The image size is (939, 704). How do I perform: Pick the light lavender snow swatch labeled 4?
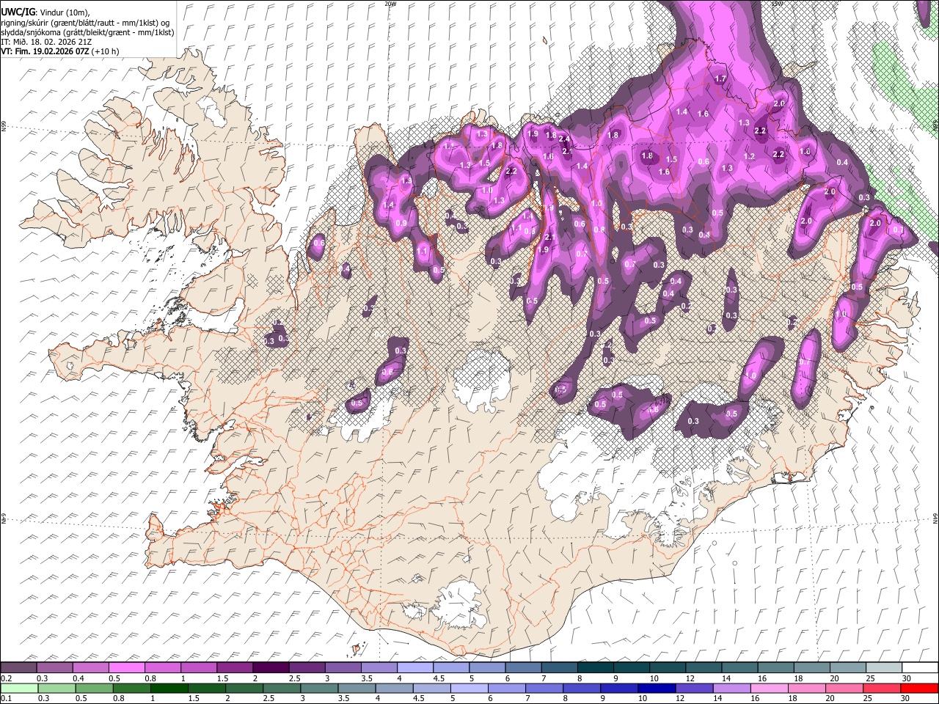point(415,668)
